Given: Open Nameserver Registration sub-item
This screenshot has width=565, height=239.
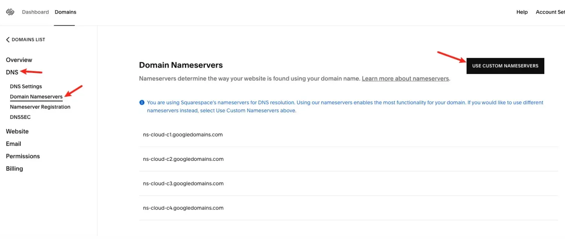Looking at the screenshot, I should click(x=40, y=107).
